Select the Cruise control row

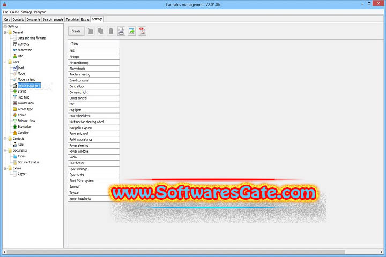(94, 98)
